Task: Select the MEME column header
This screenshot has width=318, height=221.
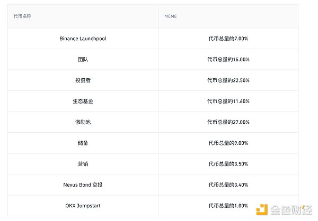Action: [171, 16]
